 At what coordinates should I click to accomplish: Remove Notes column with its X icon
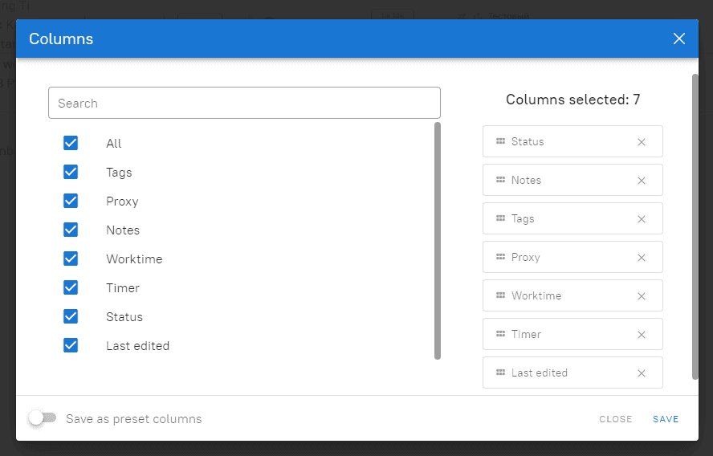[x=641, y=181]
